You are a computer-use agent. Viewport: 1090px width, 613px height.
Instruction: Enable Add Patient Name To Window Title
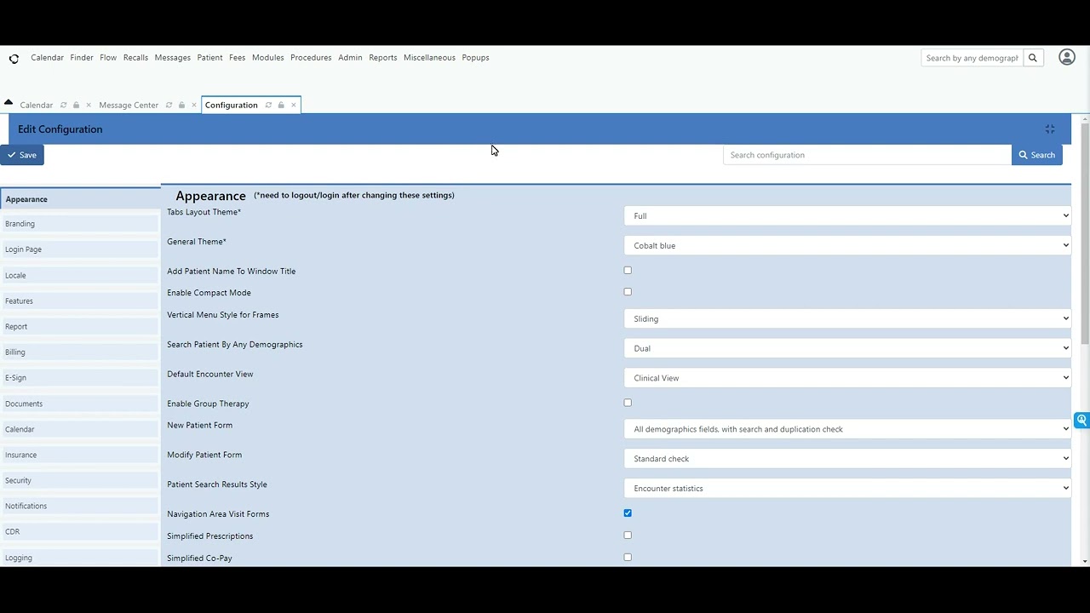628,271
